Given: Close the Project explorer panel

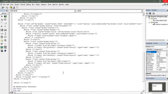Looking at the screenshot, I should 167,10.
